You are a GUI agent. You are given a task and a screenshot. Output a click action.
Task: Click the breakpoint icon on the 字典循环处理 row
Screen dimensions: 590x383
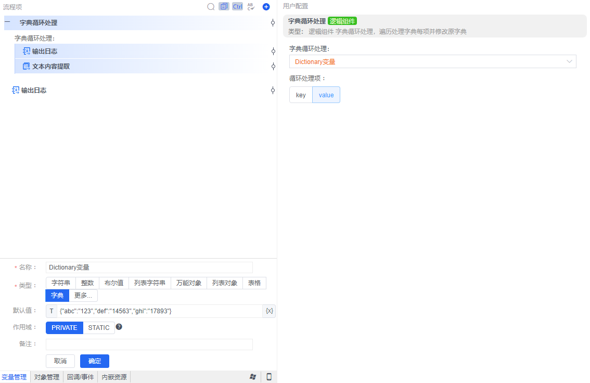click(272, 23)
